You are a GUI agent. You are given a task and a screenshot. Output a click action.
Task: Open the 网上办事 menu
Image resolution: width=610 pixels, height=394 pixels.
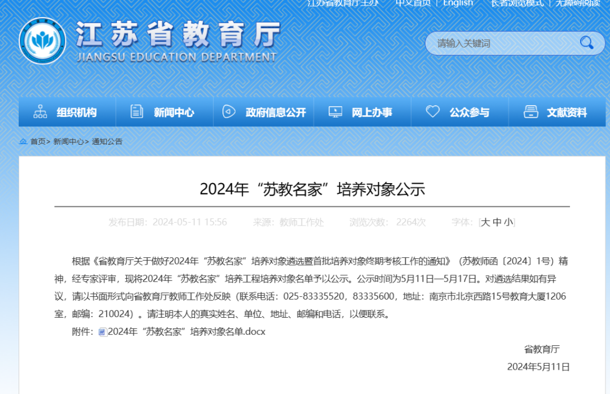point(363,112)
